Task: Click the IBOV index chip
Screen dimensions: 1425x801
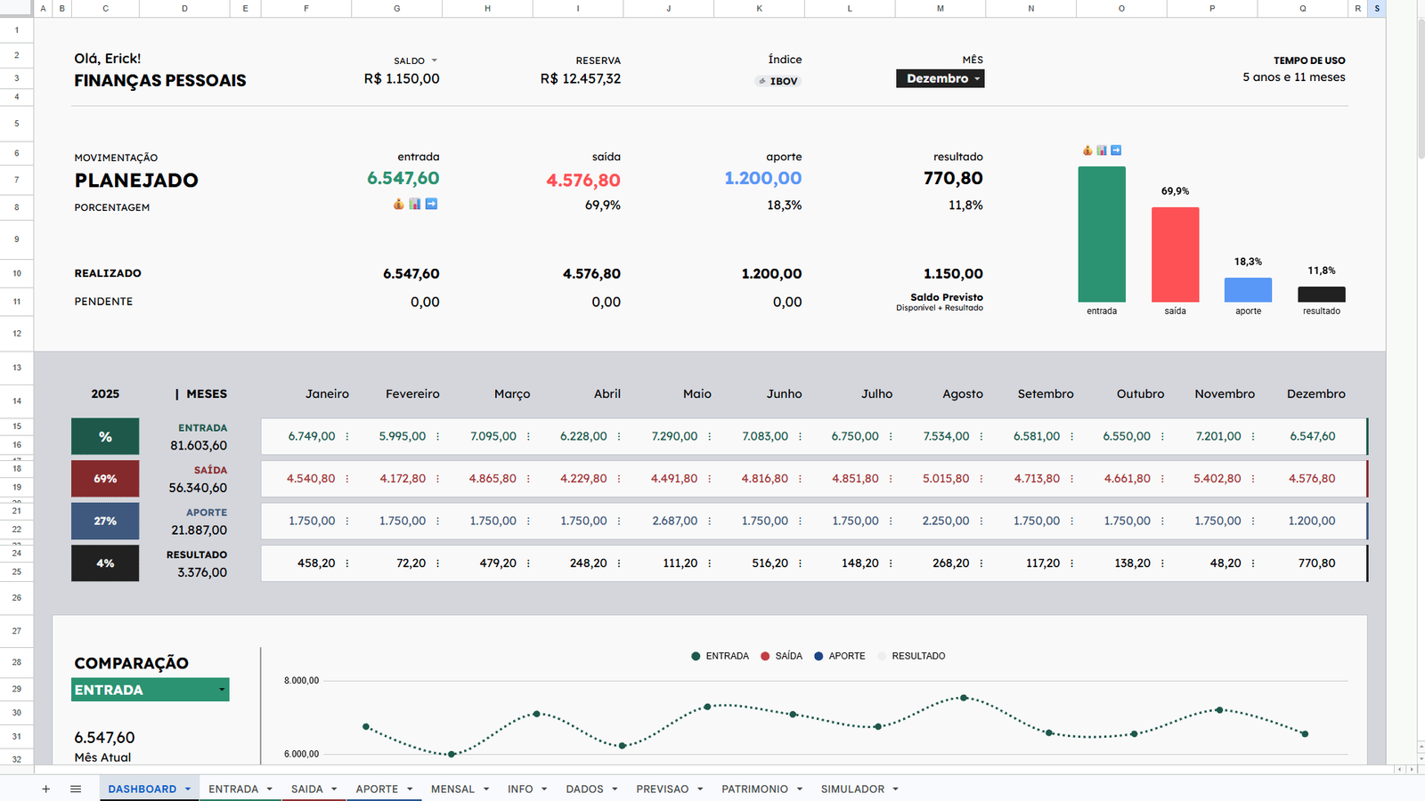Action: (778, 81)
